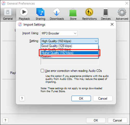Image resolution: width=130 pixels, height=125 pixels.
Task: Close the Import Settings dialog
Action: coord(112,24)
